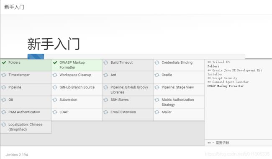Click the refresh icon beside Timestamper
The image size is (272, 159).
coord(4,75)
